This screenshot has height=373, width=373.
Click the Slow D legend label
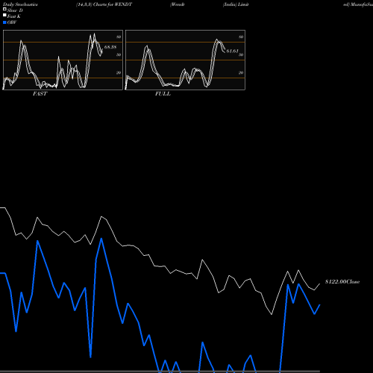click(15, 10)
